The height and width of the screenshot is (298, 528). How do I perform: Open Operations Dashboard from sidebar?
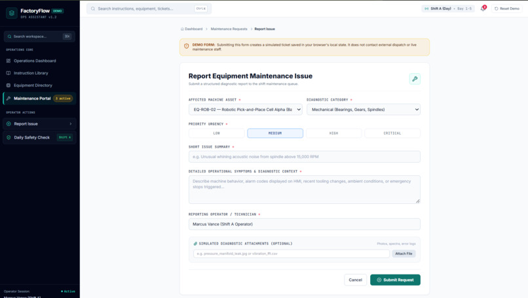[x=39, y=61]
